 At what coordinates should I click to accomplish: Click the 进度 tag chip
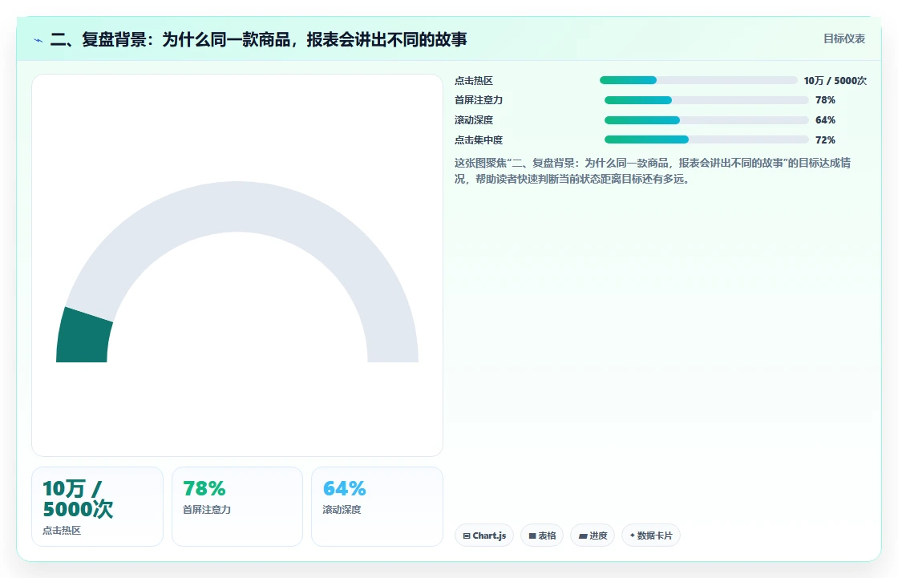(593, 536)
